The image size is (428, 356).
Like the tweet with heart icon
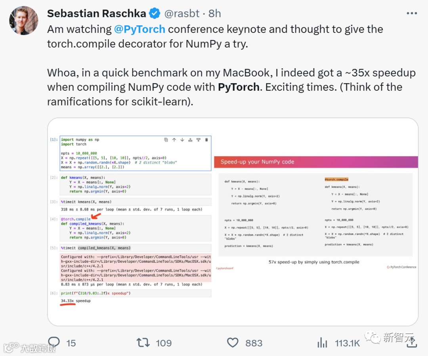click(233, 343)
